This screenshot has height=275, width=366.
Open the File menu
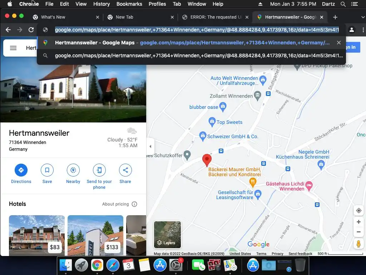(x=49, y=4)
